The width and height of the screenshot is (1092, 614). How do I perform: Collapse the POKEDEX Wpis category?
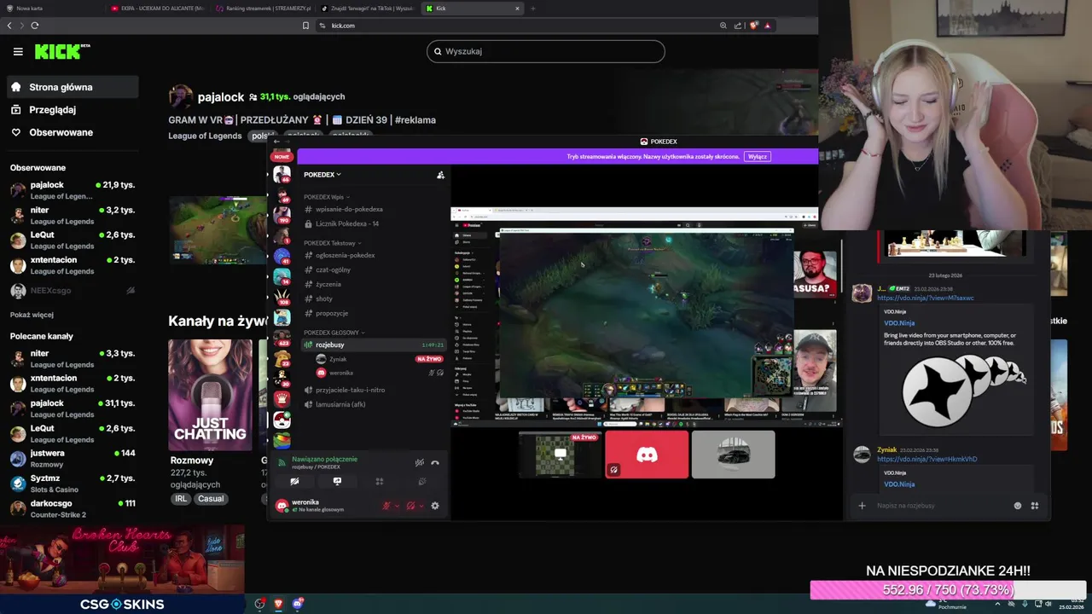[x=326, y=197]
